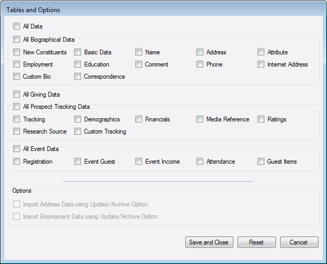Check the Correspondence option

[x=77, y=77]
